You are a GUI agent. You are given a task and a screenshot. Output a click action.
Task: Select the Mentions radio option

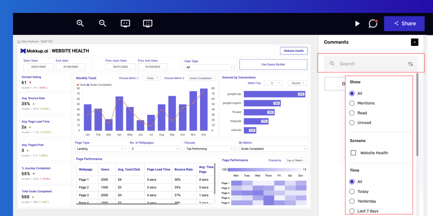[352, 103]
